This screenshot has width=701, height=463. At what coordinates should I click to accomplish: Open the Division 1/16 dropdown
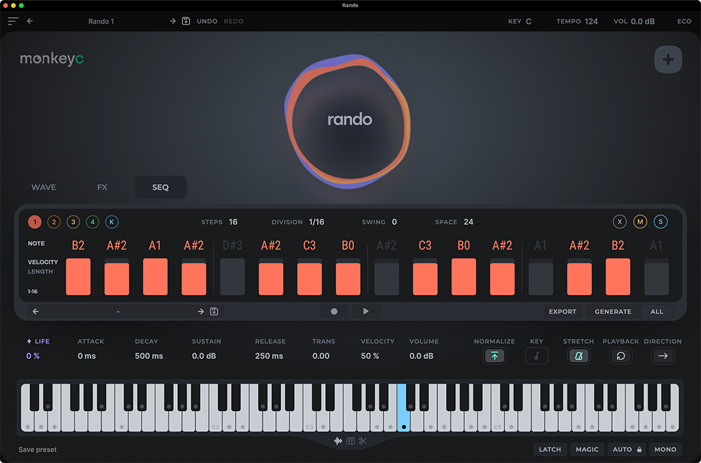pyautogui.click(x=316, y=222)
